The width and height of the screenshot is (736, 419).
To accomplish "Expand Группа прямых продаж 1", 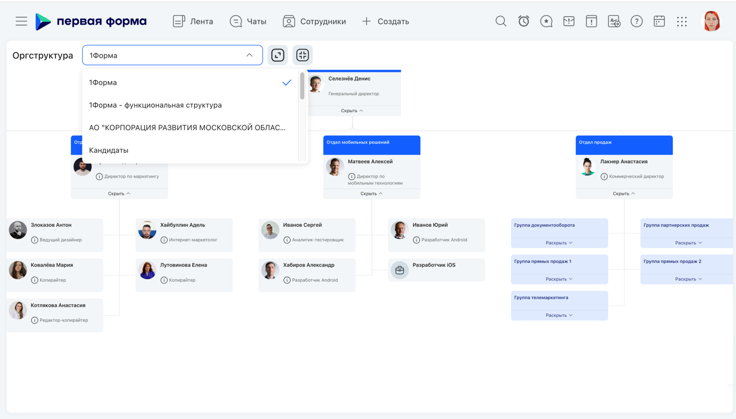I will (x=559, y=279).
